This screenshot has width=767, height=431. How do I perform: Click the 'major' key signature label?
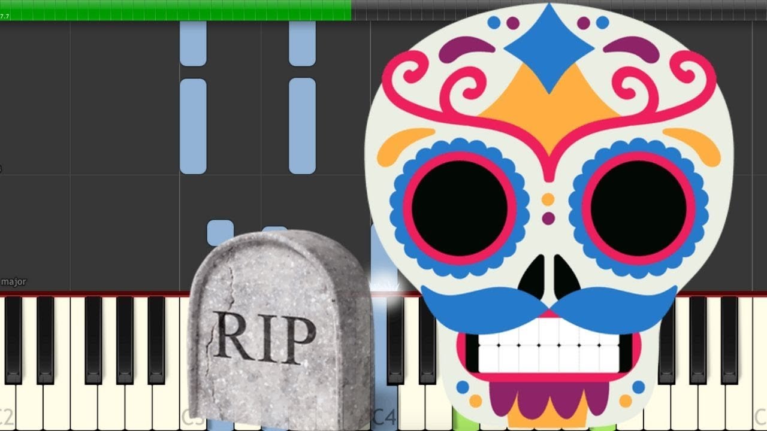tap(13, 281)
